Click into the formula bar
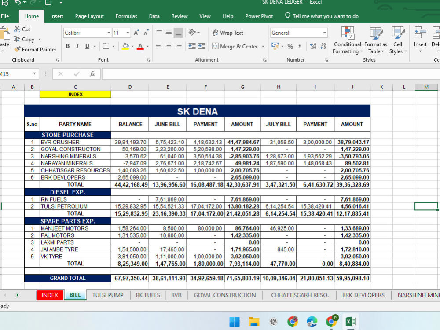The height and width of the screenshot is (330, 440). tap(271, 74)
